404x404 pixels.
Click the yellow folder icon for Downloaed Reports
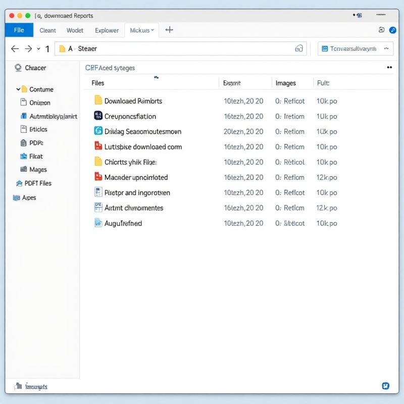click(98, 100)
